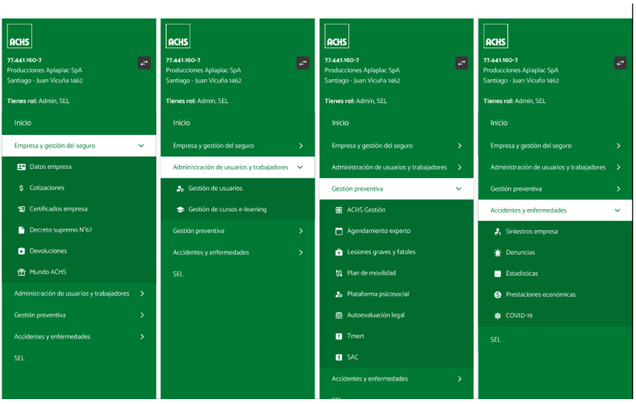Screen dimensions: 636x404
Task: Click the ACHS Gestión icon
Action: click(338, 210)
